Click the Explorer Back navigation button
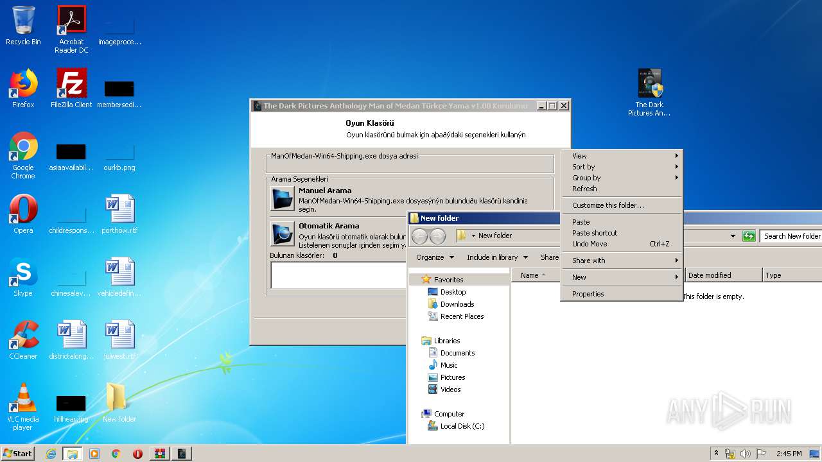822x462 pixels. coord(420,236)
